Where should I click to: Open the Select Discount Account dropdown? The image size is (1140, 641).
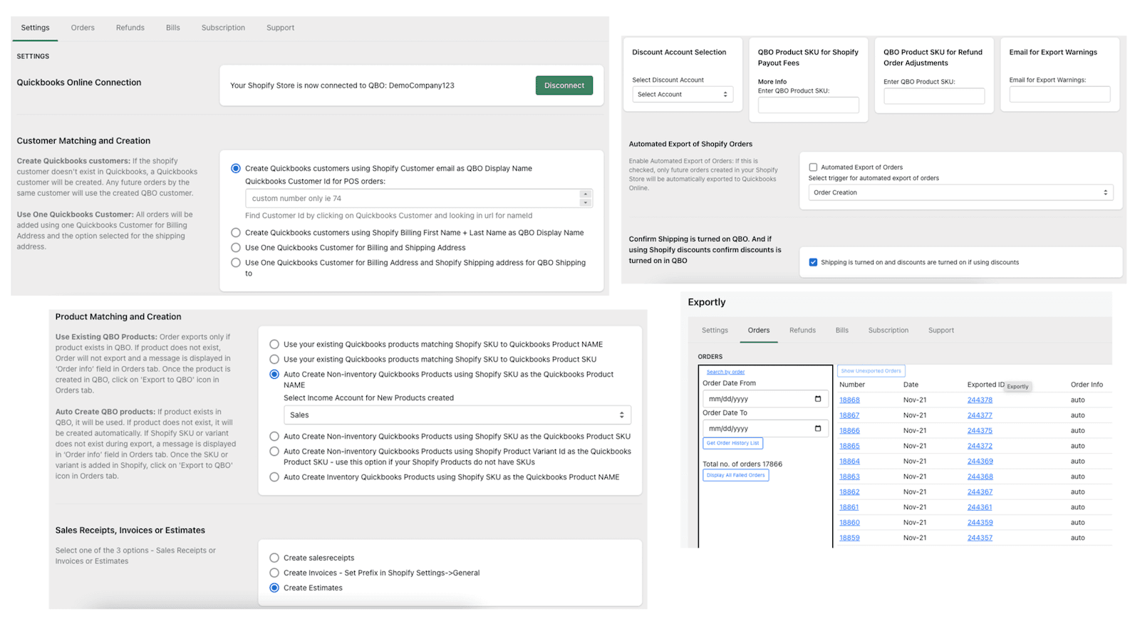[682, 94]
